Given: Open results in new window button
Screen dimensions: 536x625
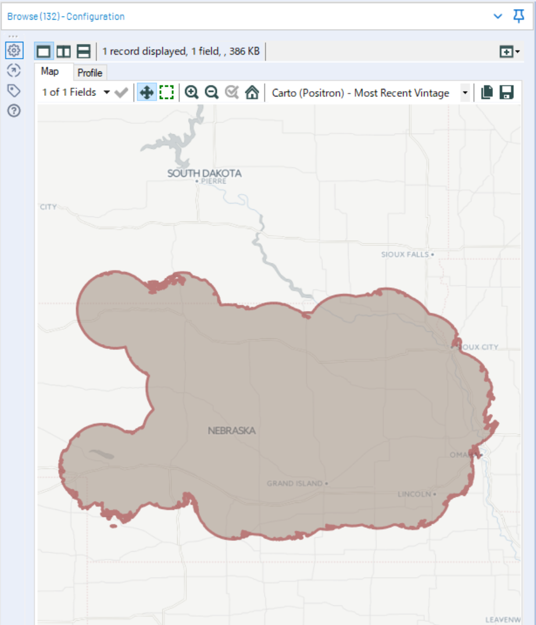Looking at the screenshot, I should pyautogui.click(x=509, y=52).
